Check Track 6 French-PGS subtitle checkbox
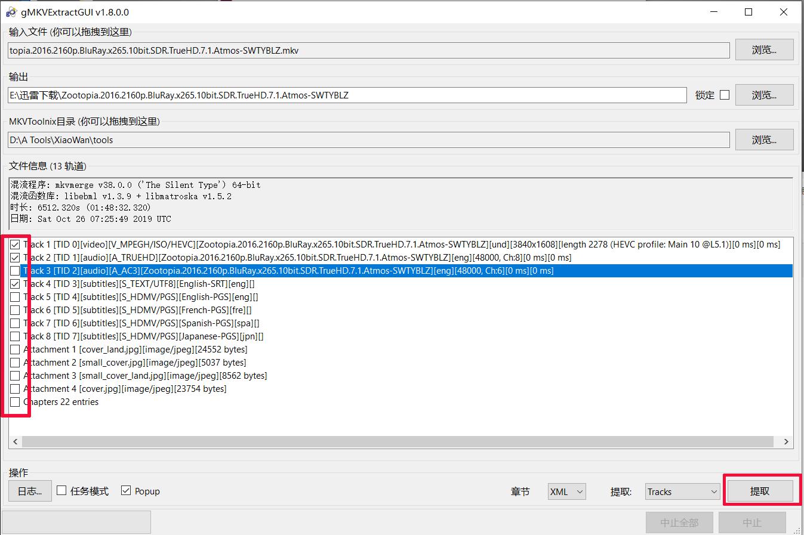This screenshot has height=535, width=804. tap(15, 310)
